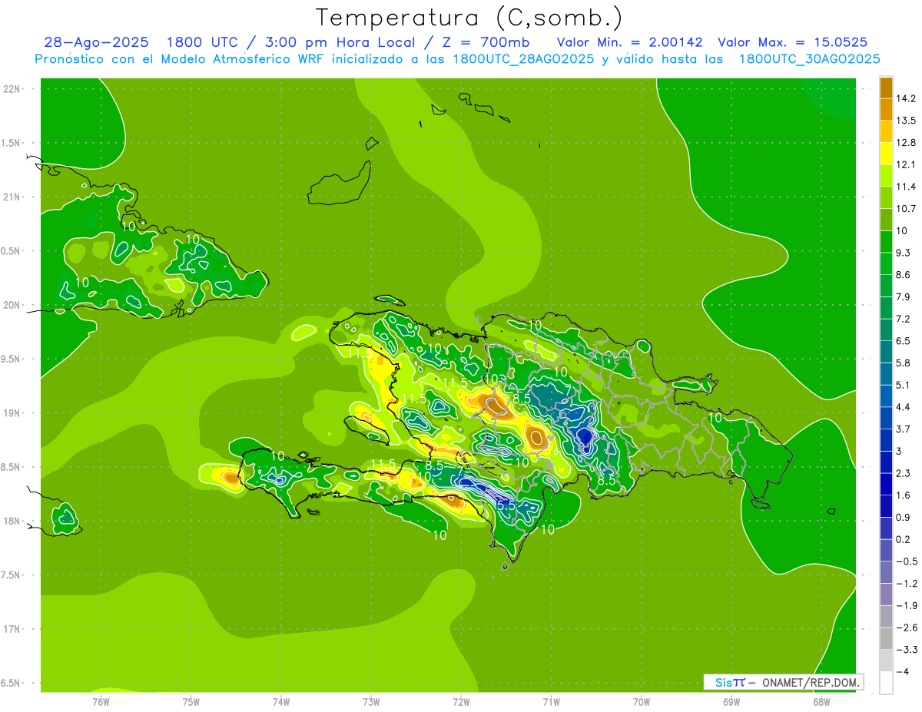Click the yellow swatch between 12.1 and 12.8

click(x=886, y=154)
